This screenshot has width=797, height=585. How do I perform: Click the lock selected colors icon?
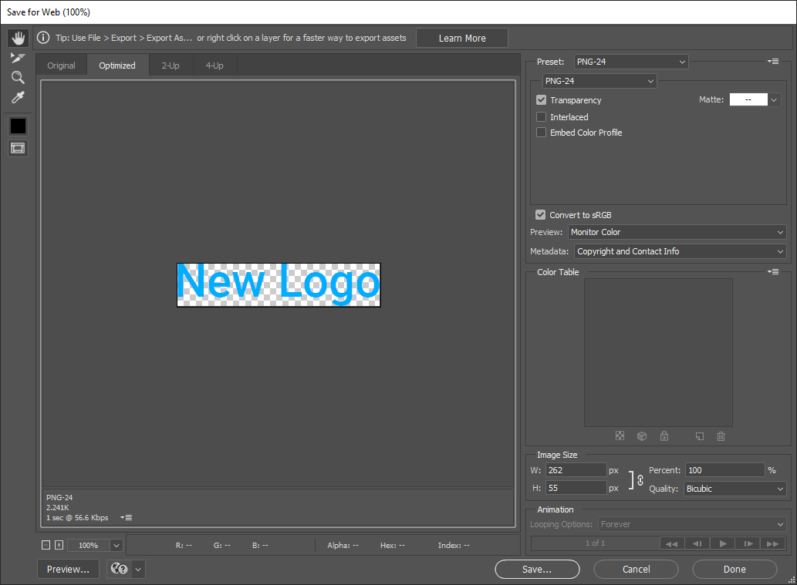pyautogui.click(x=664, y=435)
